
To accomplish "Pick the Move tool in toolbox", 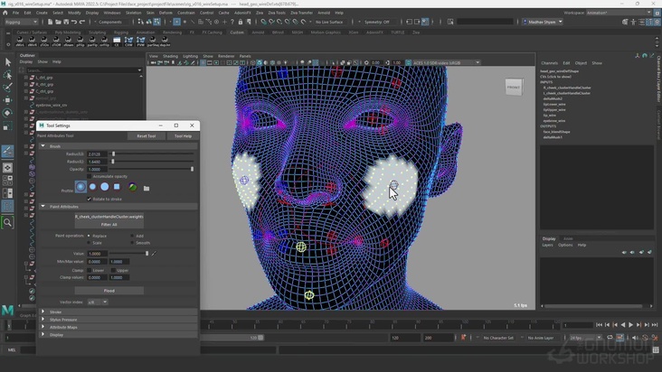I will (7, 100).
